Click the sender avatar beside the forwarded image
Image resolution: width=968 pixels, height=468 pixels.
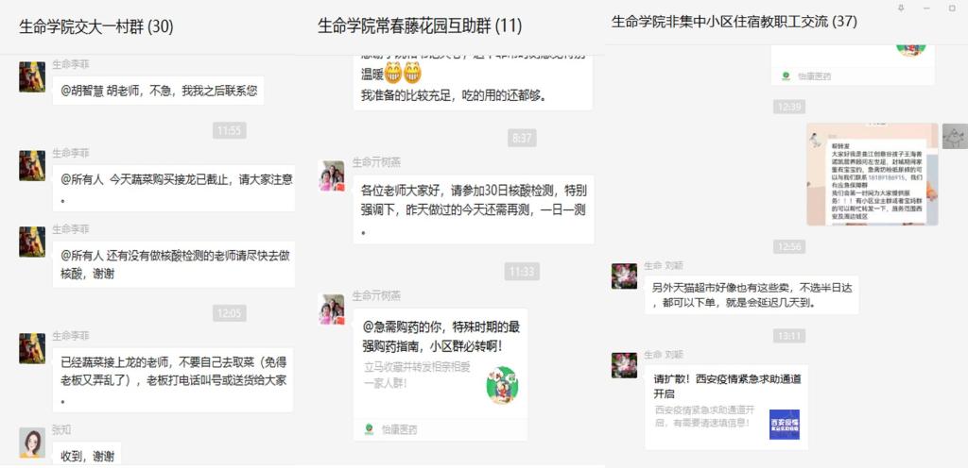click(x=955, y=136)
